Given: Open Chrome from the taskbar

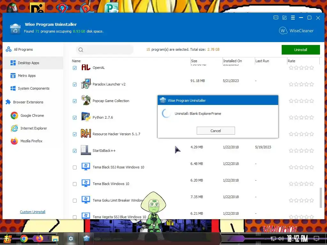Looking at the screenshot, I should pyautogui.click(x=24, y=239).
